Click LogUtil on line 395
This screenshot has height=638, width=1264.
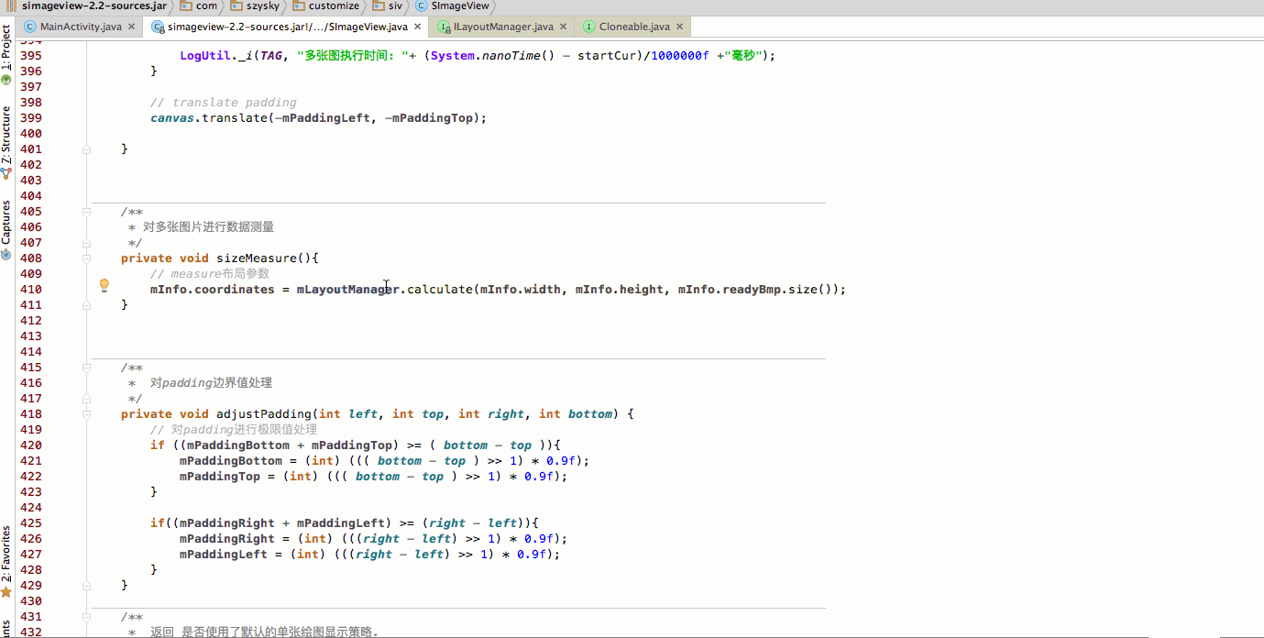coord(205,56)
